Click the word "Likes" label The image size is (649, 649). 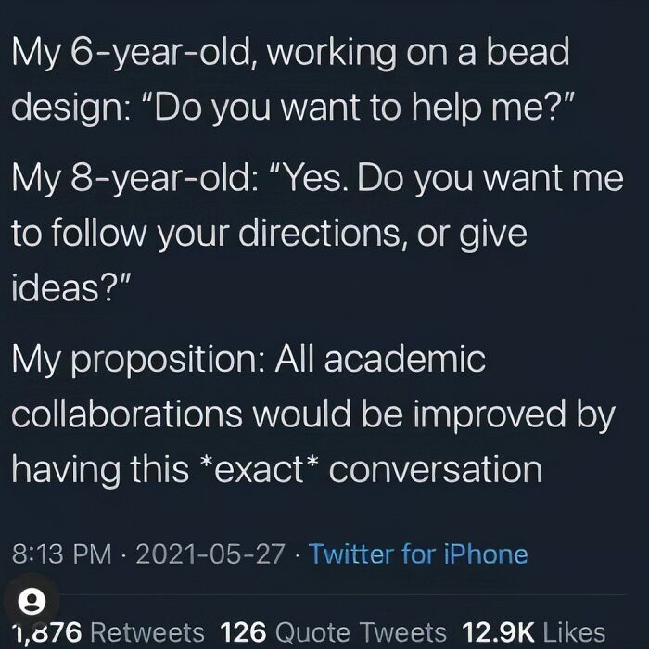pyautogui.click(x=574, y=632)
